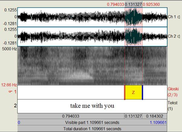Play the 0.794033 segment before the selection
Screen dimensions: 182x132
(x=71, y=116)
